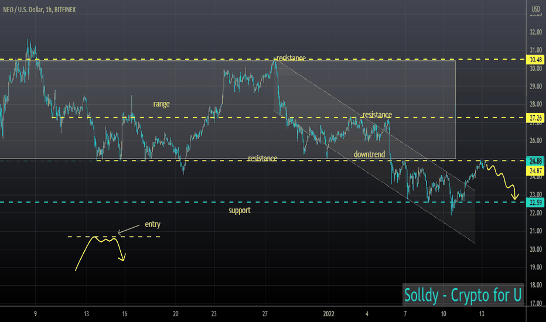Select the 22.59 cyan support price label
546x322 pixels.
click(536, 203)
